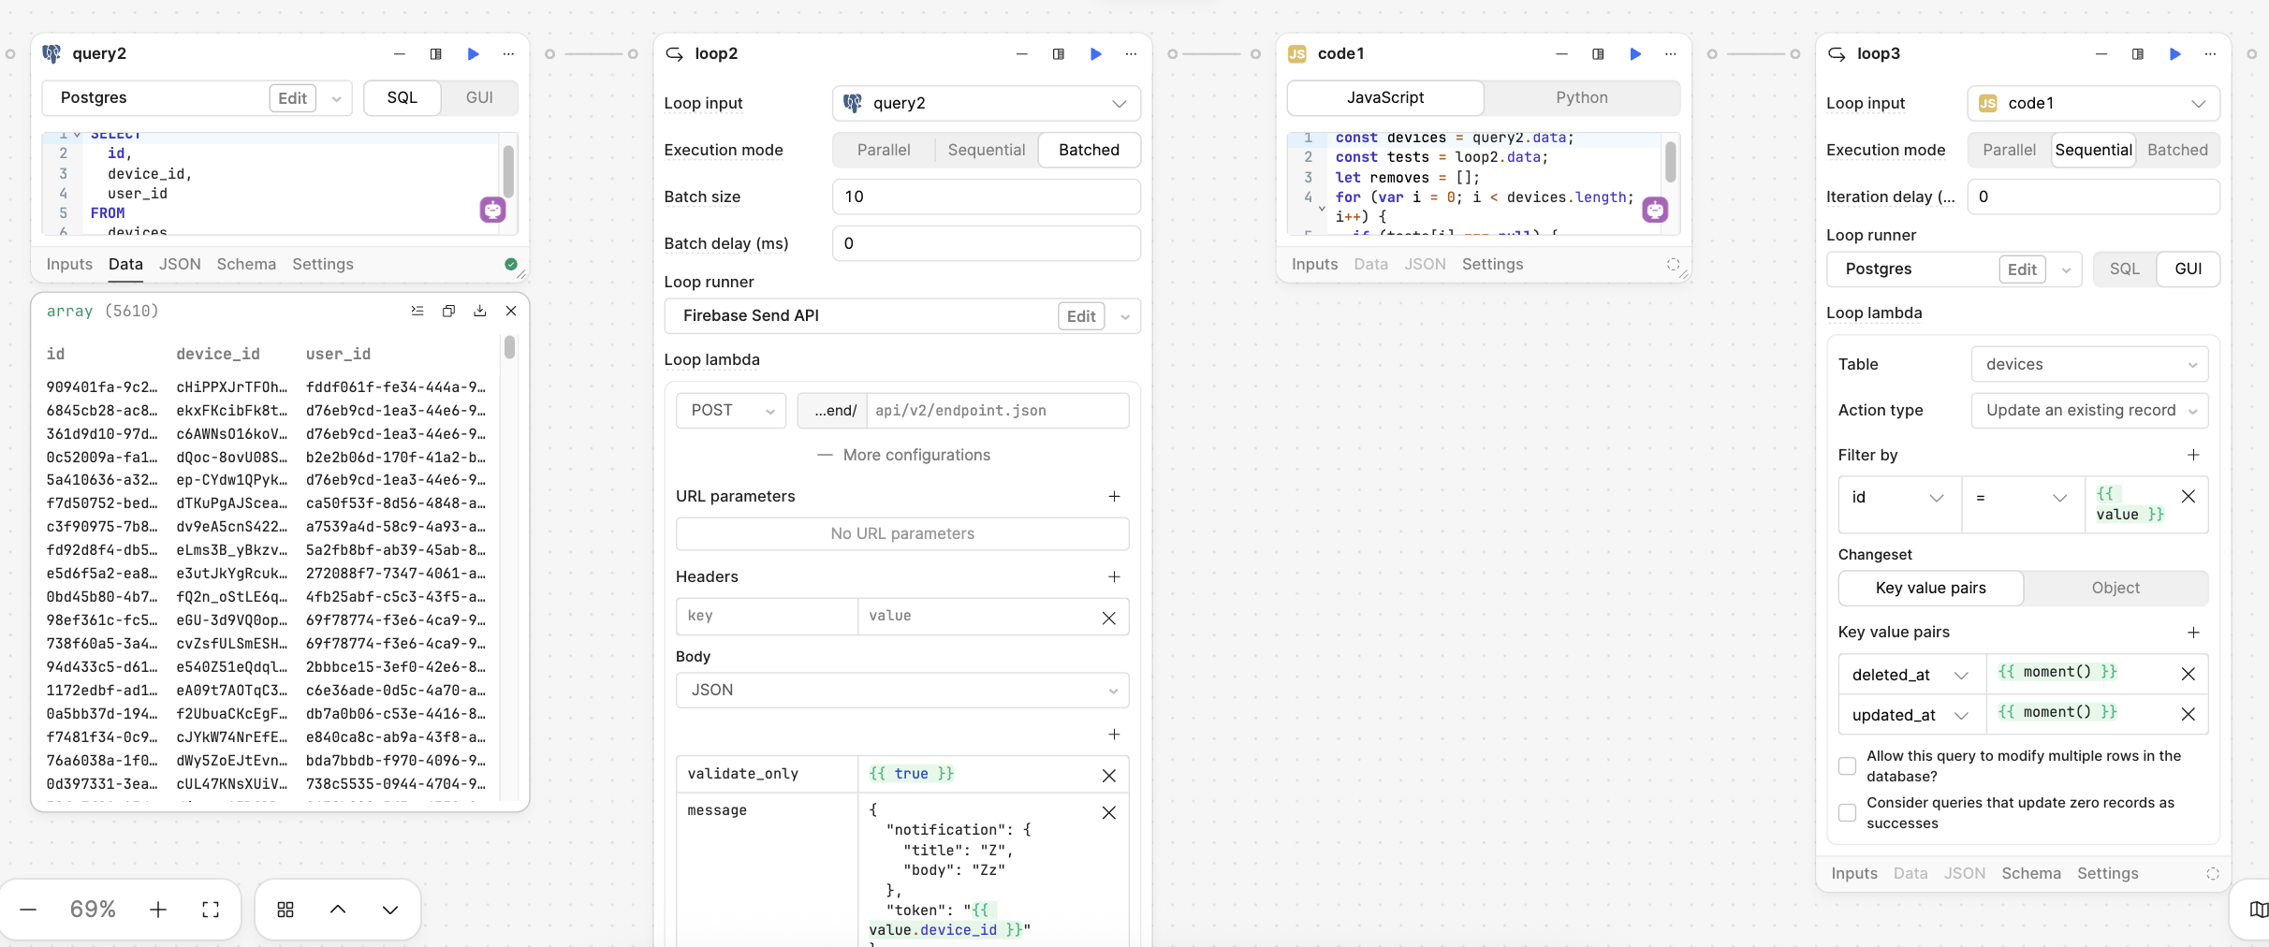2269x947 pixels.
Task: Open the Action type dropdown
Action: [x=2088, y=411]
